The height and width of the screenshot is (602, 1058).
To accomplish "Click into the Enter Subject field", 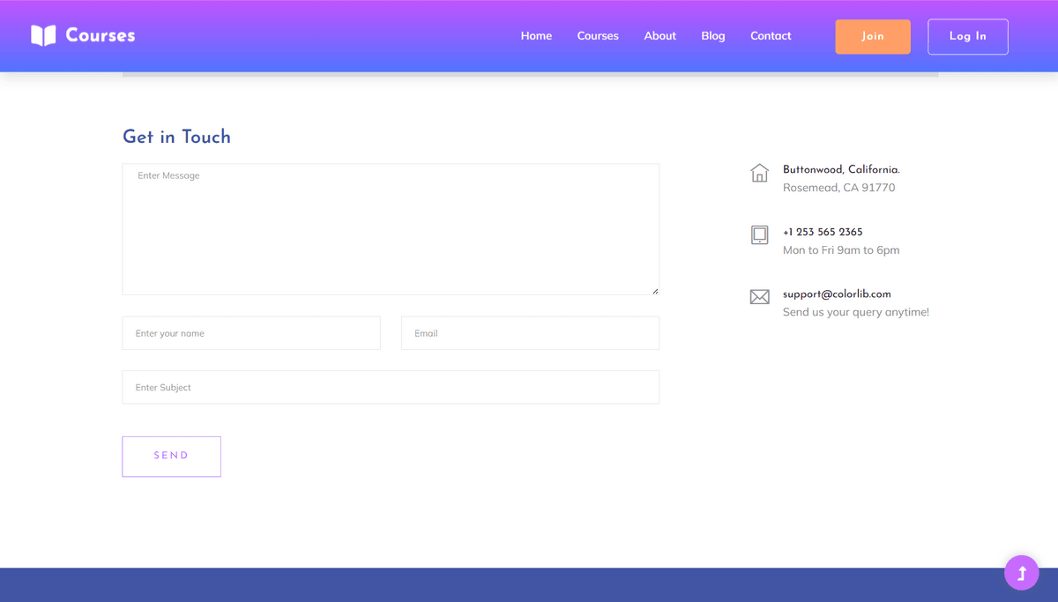I will (391, 387).
